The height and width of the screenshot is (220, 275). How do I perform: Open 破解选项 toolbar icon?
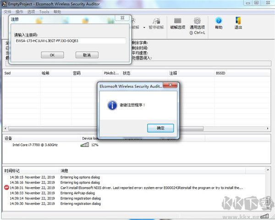(178, 23)
